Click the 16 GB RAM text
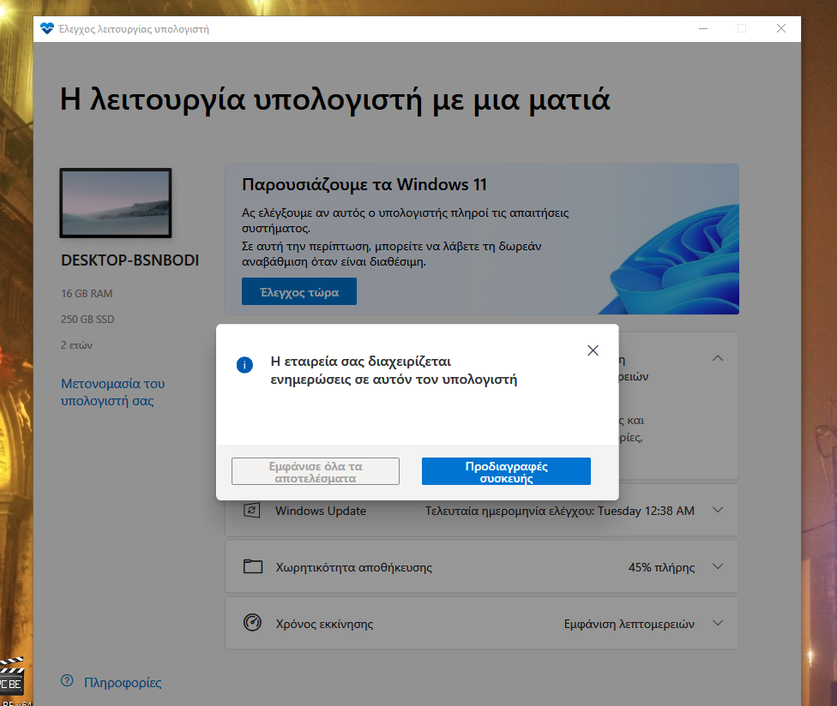The image size is (837, 706). tap(87, 294)
